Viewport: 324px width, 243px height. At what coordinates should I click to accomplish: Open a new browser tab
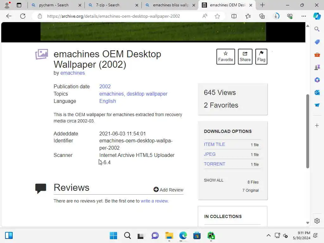click(x=262, y=5)
